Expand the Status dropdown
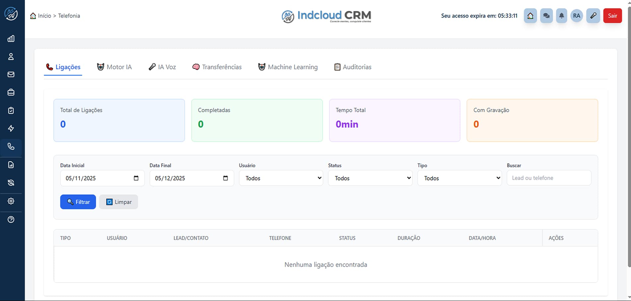Screen dimensions: 631x301 (370, 178)
